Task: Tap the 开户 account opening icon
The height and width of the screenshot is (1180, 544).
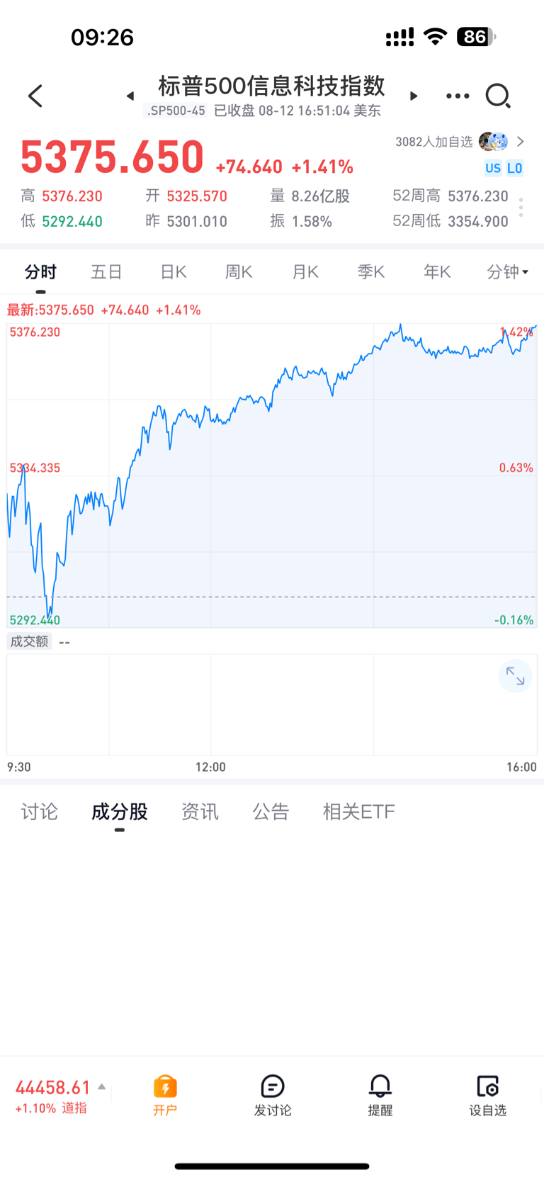Action: (x=165, y=1095)
